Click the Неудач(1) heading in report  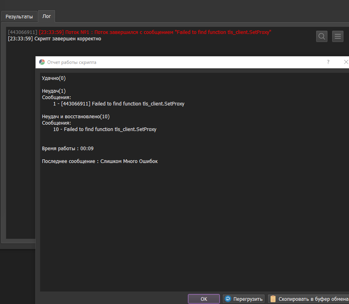click(54, 91)
